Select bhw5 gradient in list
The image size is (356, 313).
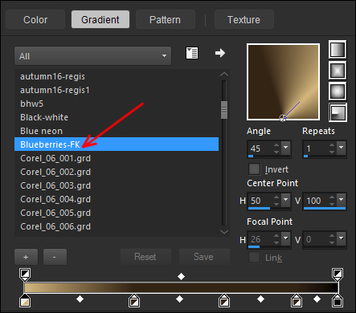coord(117,104)
